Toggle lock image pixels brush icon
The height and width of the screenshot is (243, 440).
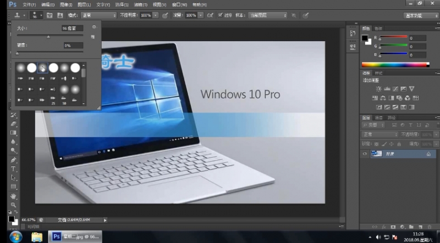coord(384,144)
